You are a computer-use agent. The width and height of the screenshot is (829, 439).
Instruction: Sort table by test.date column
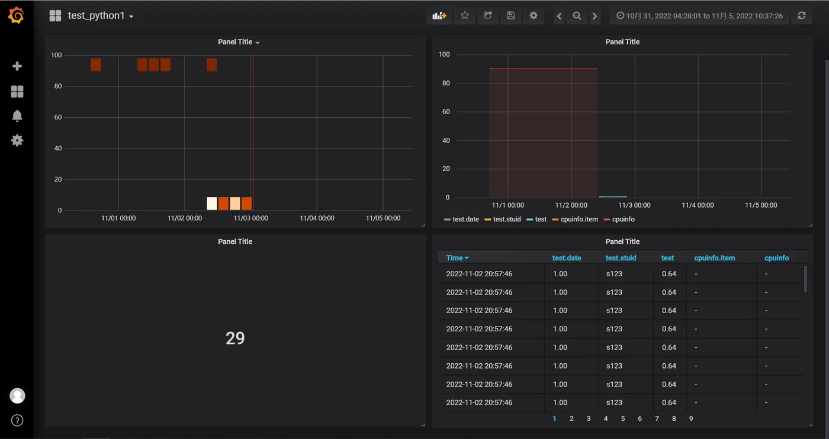pos(567,258)
